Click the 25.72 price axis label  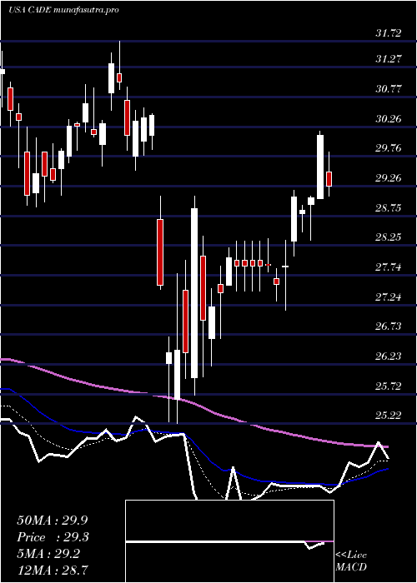pyautogui.click(x=389, y=386)
